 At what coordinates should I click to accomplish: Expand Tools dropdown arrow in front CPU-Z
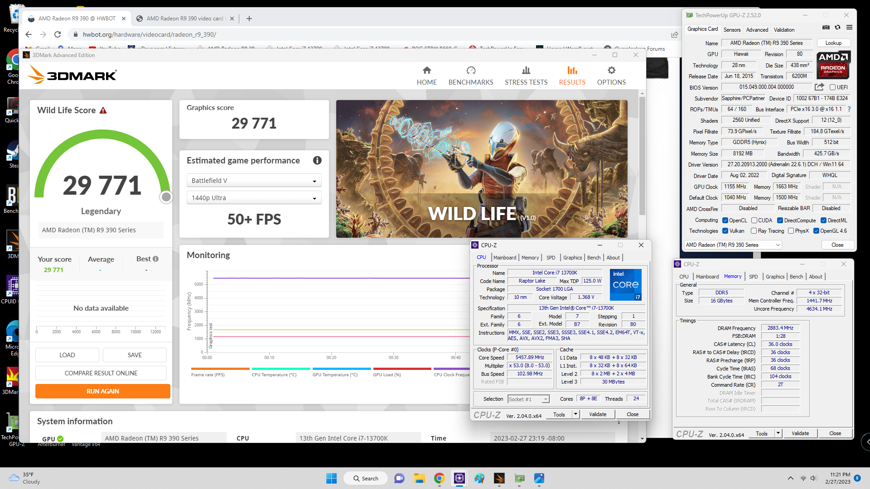coord(575,414)
